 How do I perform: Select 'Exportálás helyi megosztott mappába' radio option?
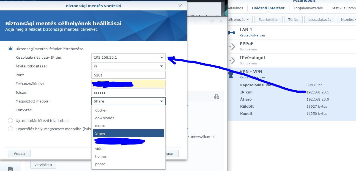tap(10, 129)
